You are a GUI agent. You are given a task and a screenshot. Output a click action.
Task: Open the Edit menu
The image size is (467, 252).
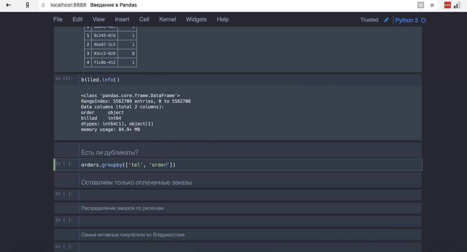(x=77, y=20)
